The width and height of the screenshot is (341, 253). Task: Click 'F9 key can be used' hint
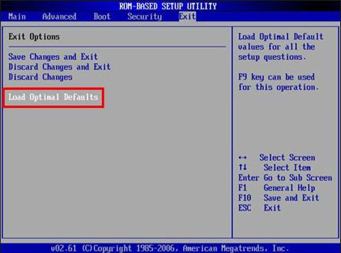[276, 77]
